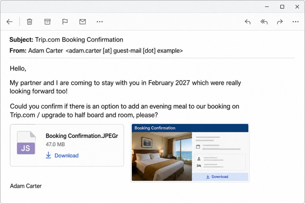Click the Adam Carter signature at bottom
Viewport: 305px width, 204px height.
[x=26, y=186]
